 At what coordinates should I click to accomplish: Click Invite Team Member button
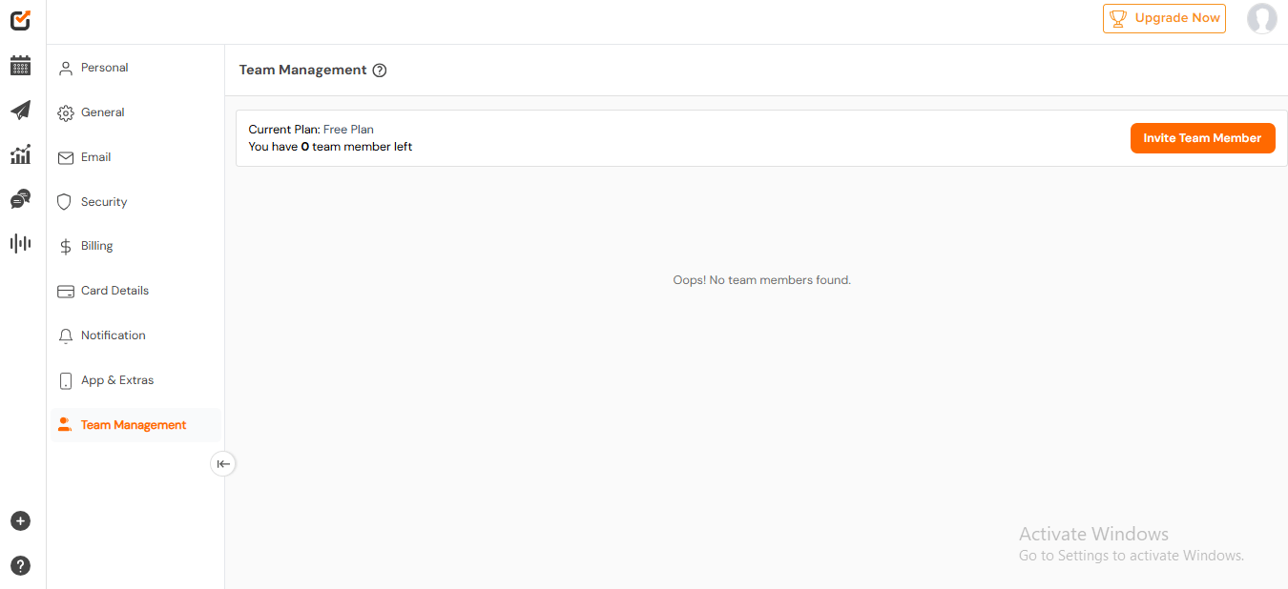coord(1202,138)
